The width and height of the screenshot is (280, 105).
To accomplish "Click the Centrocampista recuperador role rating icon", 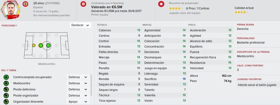I will 6,77.
